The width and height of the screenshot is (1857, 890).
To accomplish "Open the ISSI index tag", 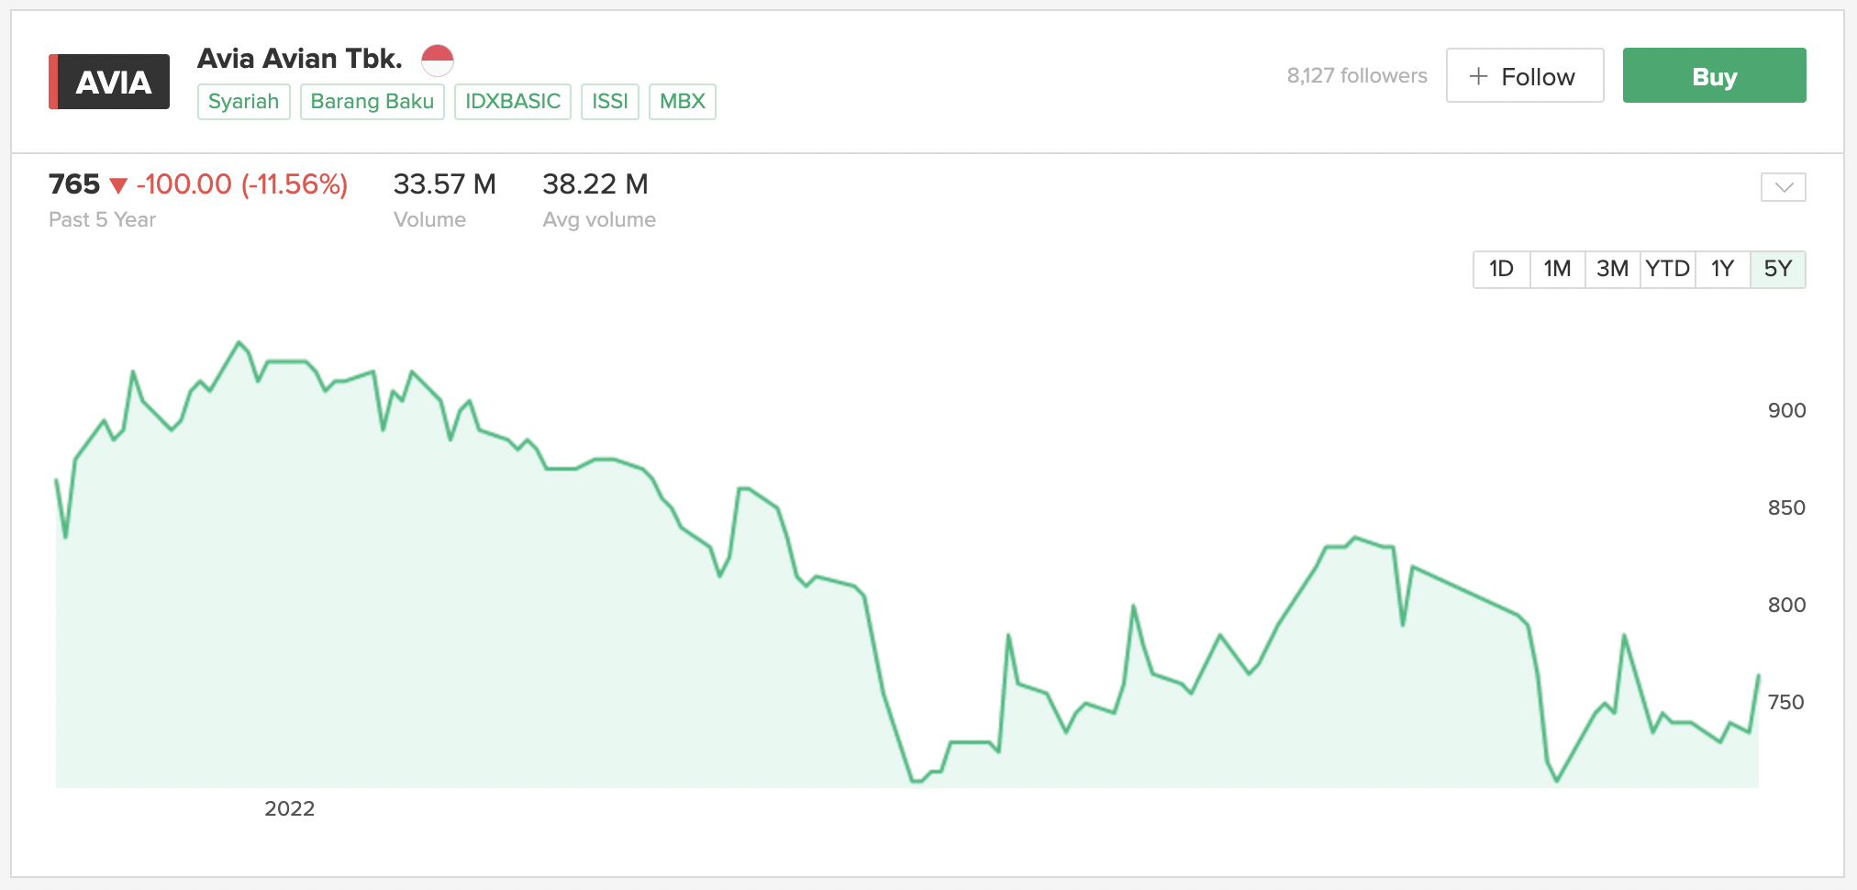I will tap(610, 102).
